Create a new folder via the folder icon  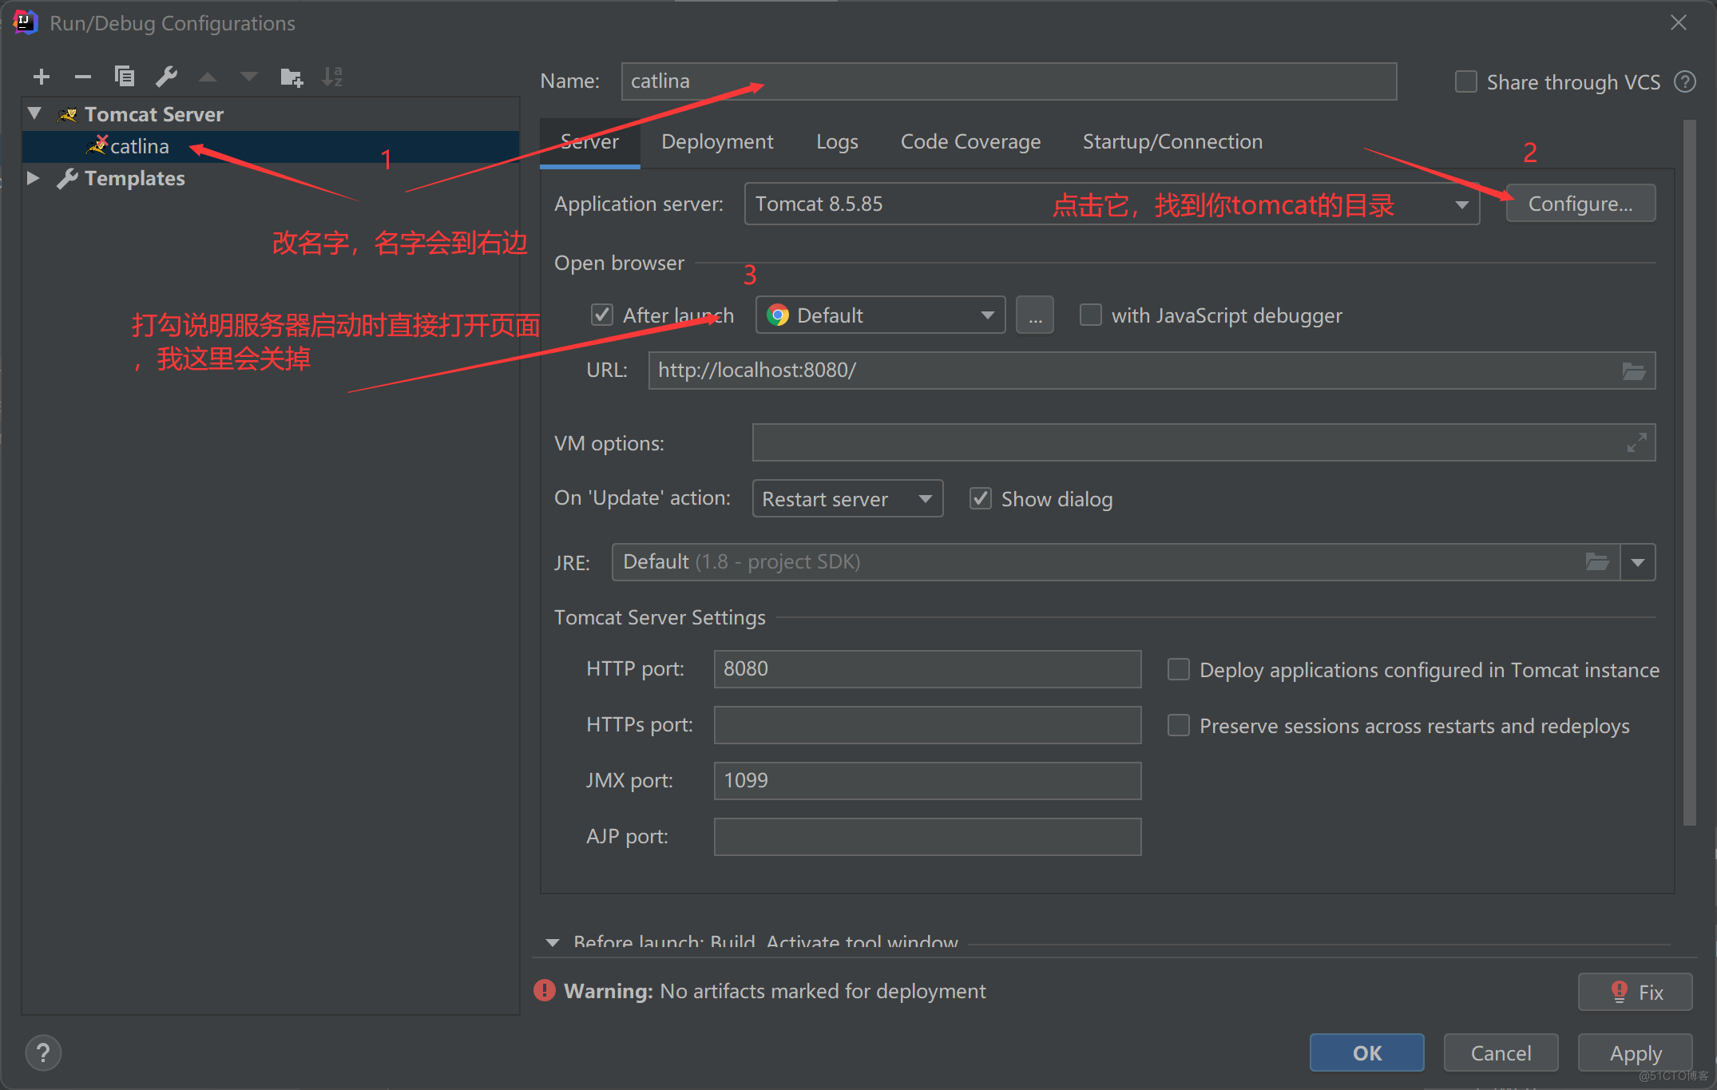point(291,77)
